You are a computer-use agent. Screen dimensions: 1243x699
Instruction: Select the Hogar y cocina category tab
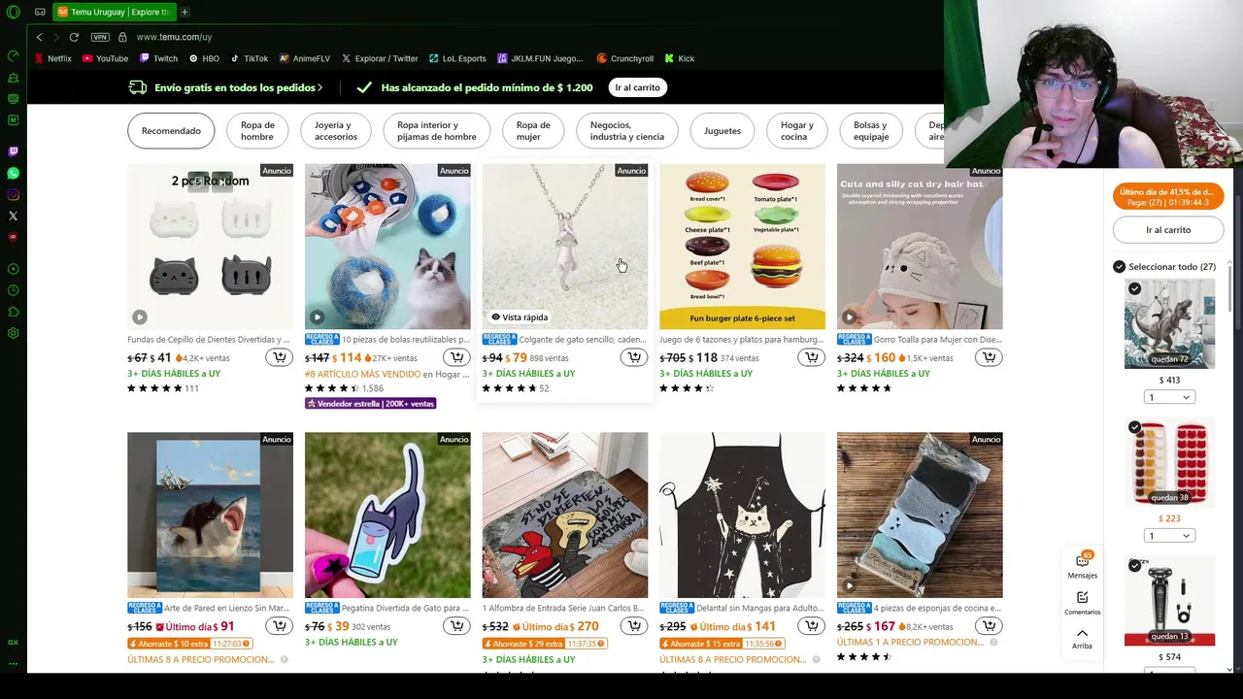[796, 131]
